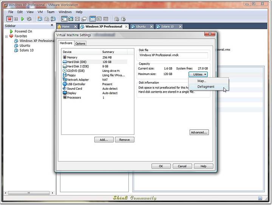Click the Console view toolbar icon
The width and height of the screenshot is (272, 205).
pos(106,19)
